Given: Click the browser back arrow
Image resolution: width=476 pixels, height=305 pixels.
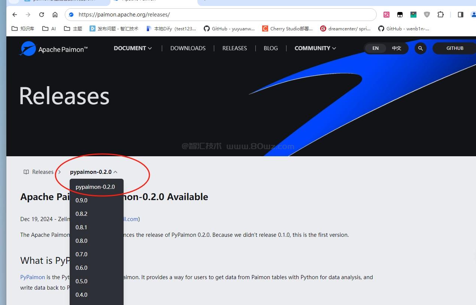Looking at the screenshot, I should [15, 15].
